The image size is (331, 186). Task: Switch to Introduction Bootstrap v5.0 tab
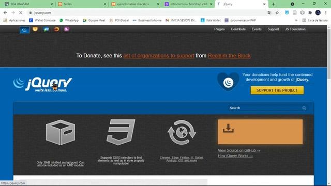click(x=188, y=4)
